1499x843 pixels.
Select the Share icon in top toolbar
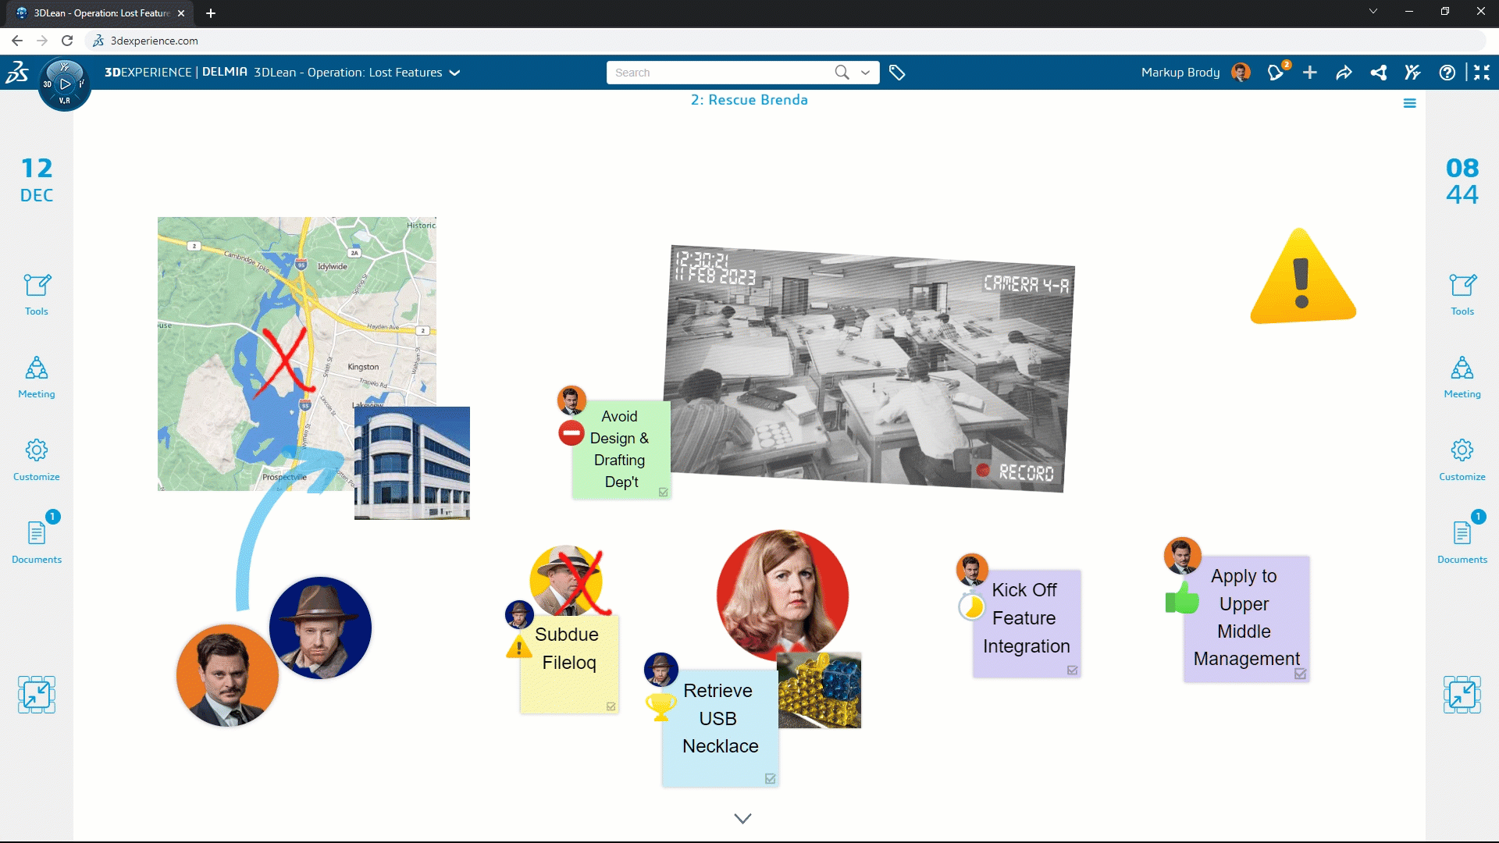(1379, 72)
